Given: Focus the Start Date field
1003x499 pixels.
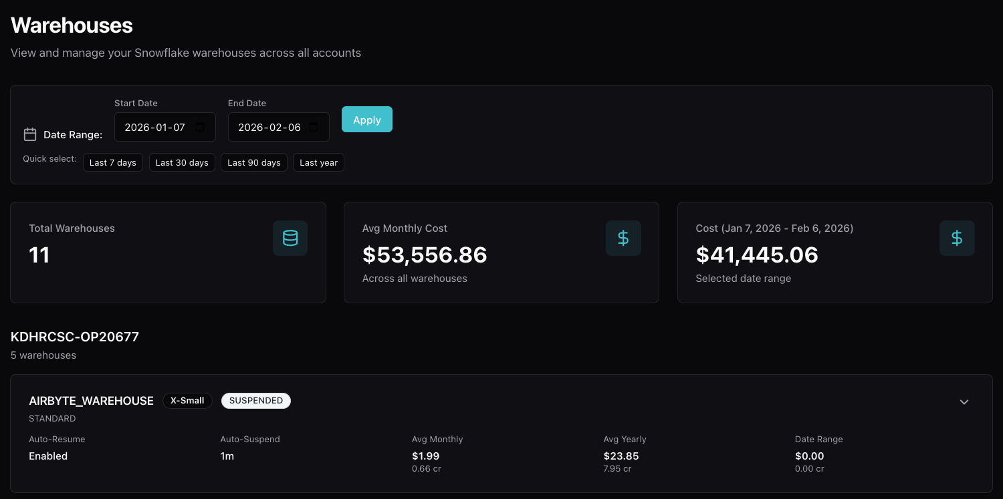Looking at the screenshot, I should [156, 127].
